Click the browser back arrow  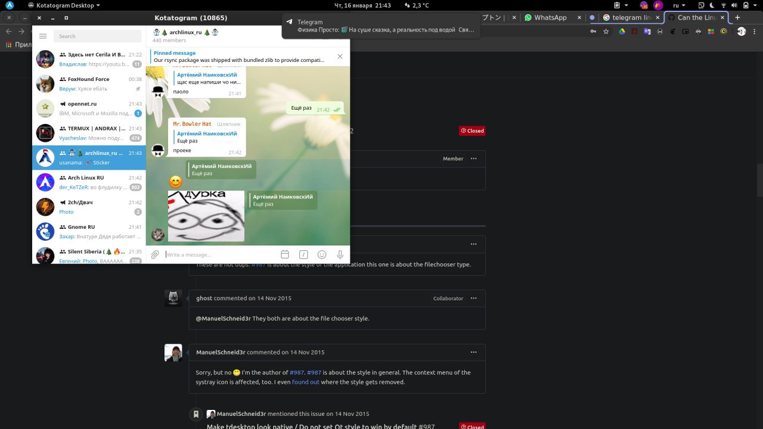pyautogui.click(x=8, y=32)
